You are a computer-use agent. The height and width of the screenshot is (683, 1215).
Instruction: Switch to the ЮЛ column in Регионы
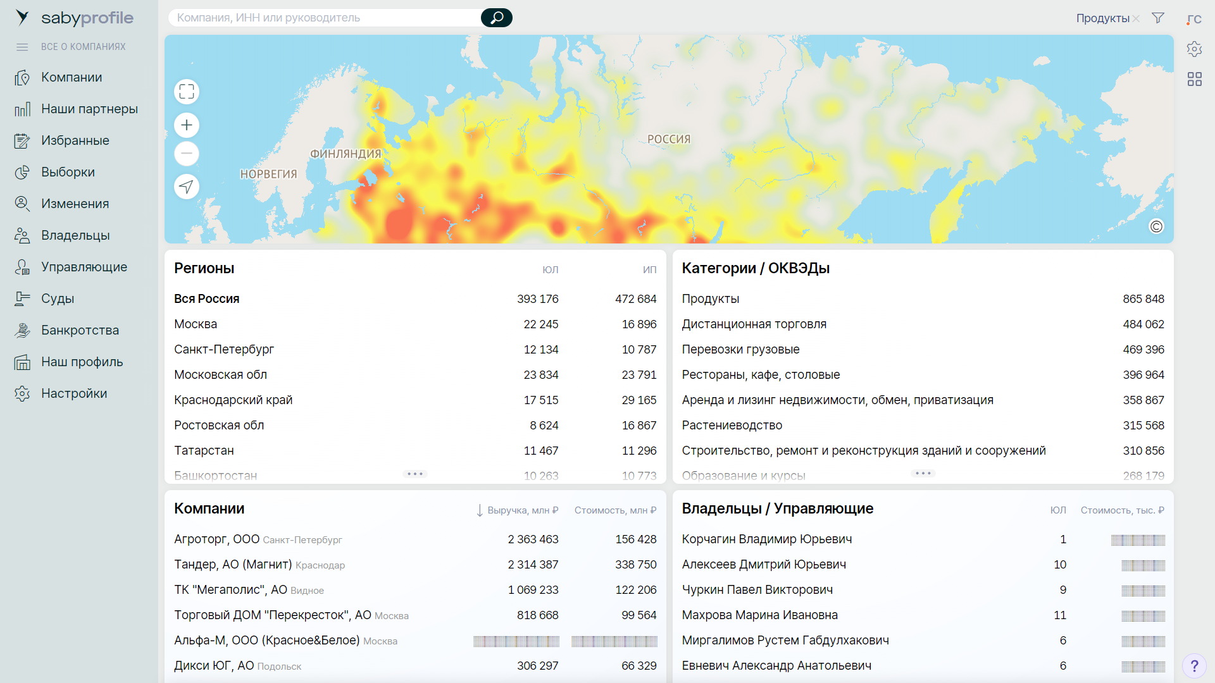551,269
